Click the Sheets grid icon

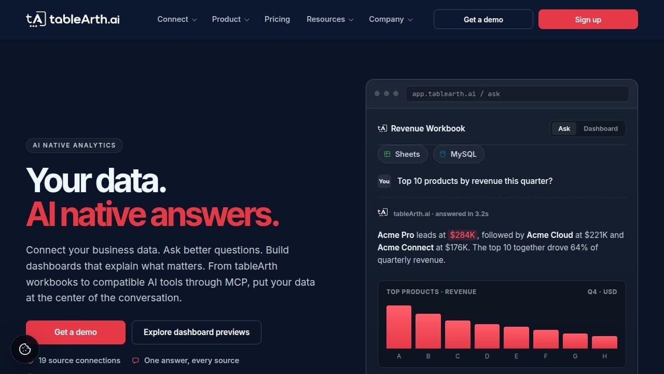[387, 154]
